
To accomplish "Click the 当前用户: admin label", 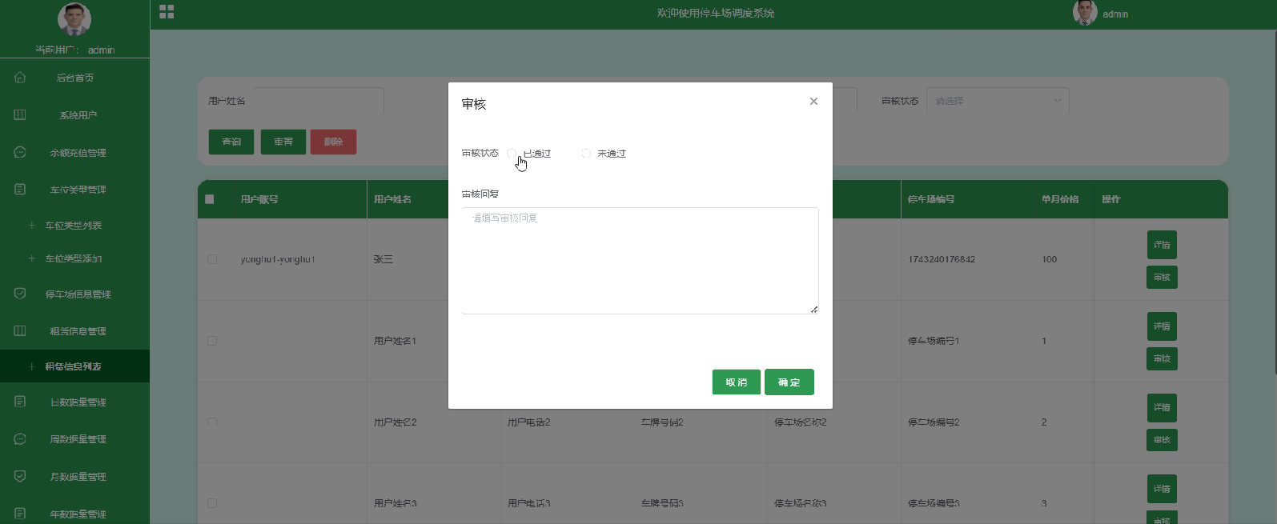I will pos(74,50).
